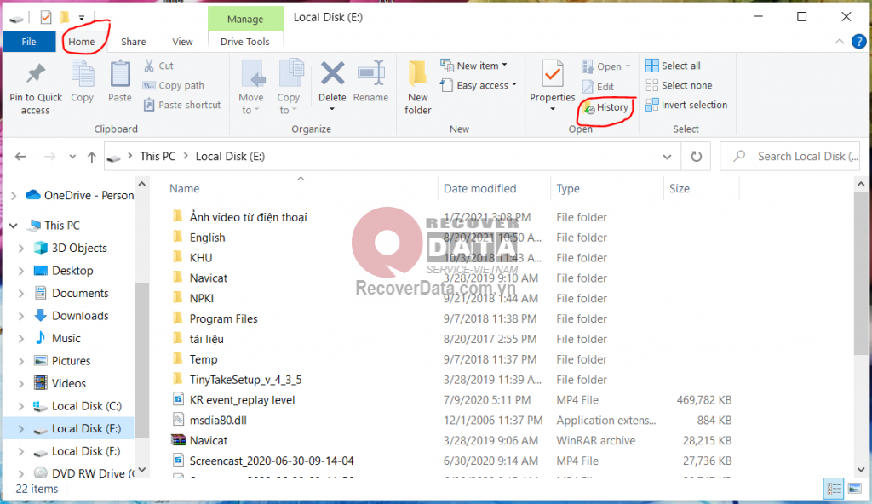Viewport: 872px width, 504px height.
Task: Refresh the current folder view
Action: pos(696,157)
